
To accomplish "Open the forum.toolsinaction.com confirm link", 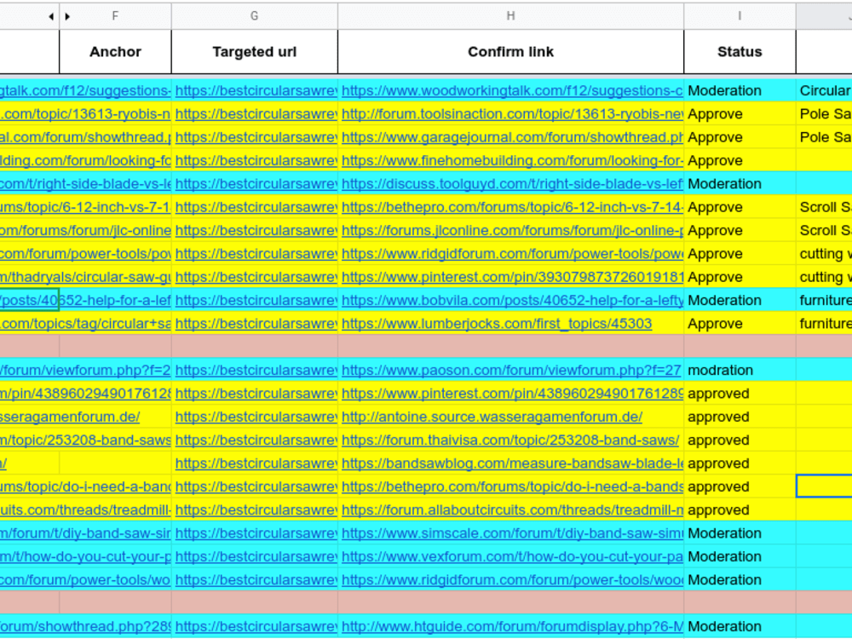I will (512, 114).
